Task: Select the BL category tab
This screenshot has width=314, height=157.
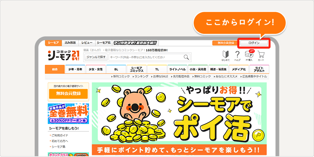Action: coord(116,69)
